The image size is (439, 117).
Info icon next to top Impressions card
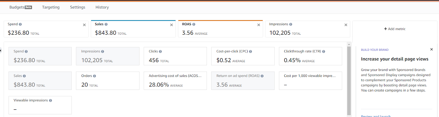(x=291, y=24)
